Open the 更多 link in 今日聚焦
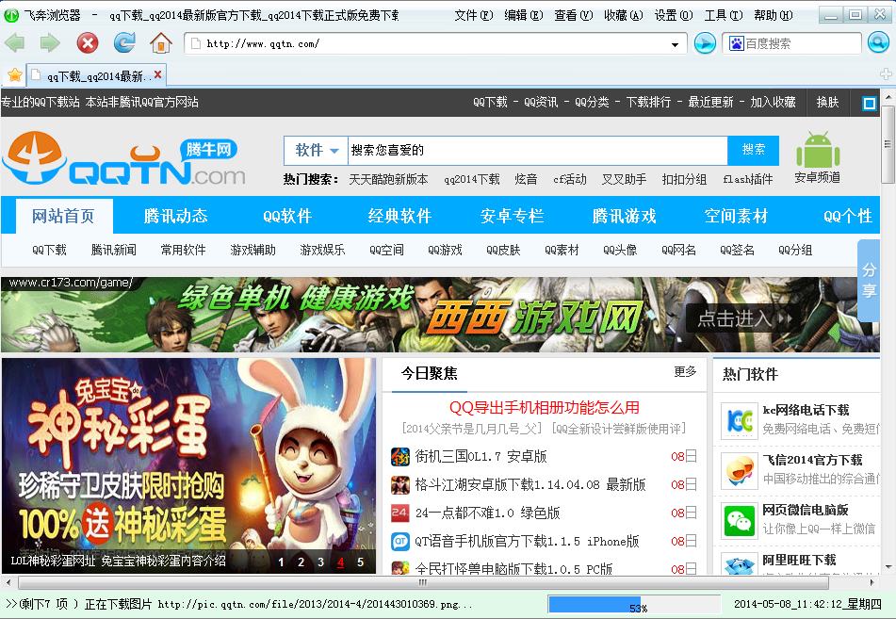The image size is (896, 619). pyautogui.click(x=685, y=371)
